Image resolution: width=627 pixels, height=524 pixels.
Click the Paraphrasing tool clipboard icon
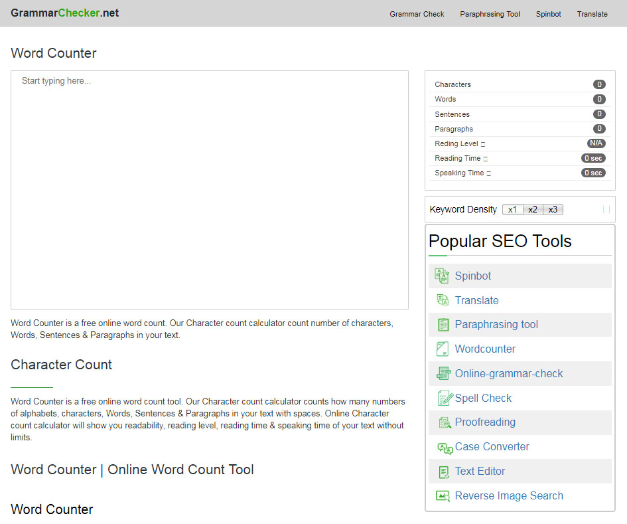pyautogui.click(x=443, y=325)
